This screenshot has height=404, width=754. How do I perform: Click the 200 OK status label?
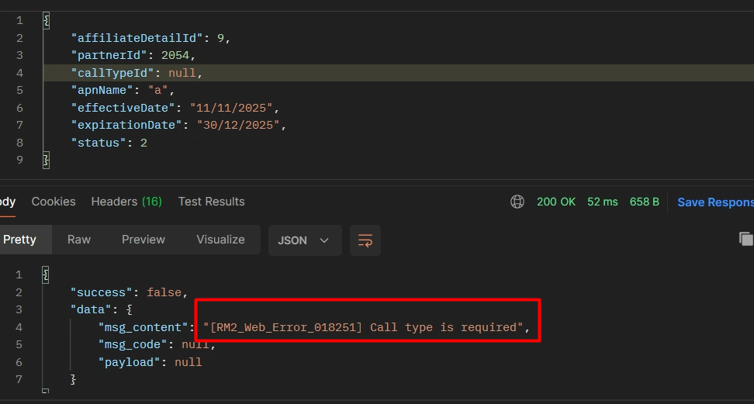(x=556, y=202)
